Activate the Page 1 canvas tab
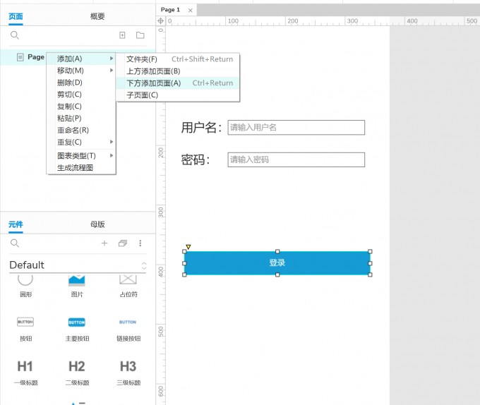This screenshot has height=405, width=480. (x=170, y=10)
